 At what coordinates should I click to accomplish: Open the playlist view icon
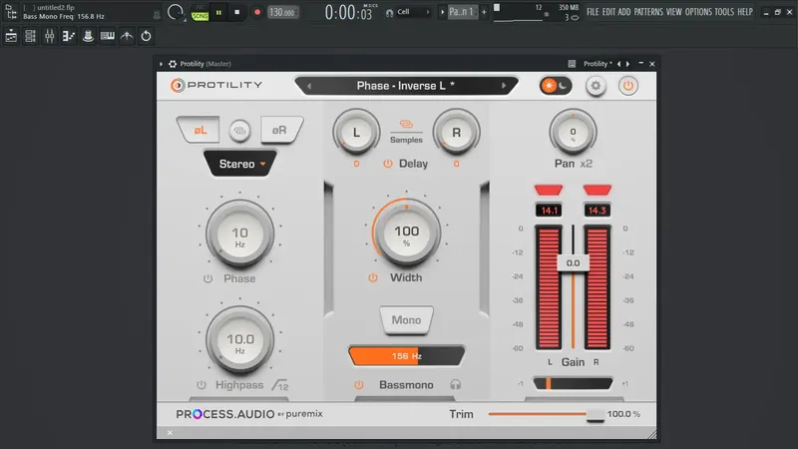click(11, 36)
